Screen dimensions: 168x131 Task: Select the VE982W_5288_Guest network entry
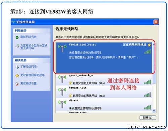[x=104, y=58]
